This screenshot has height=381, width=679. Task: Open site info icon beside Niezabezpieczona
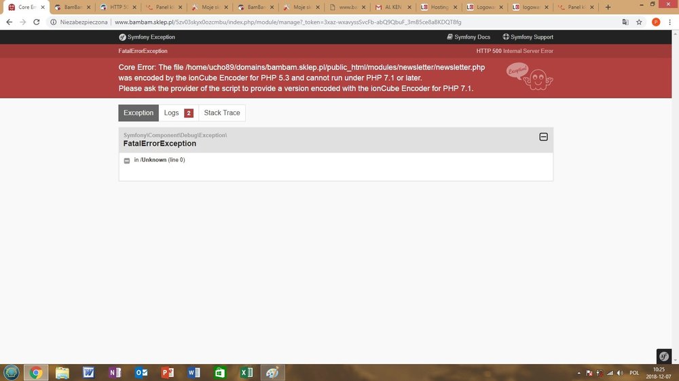(53, 22)
